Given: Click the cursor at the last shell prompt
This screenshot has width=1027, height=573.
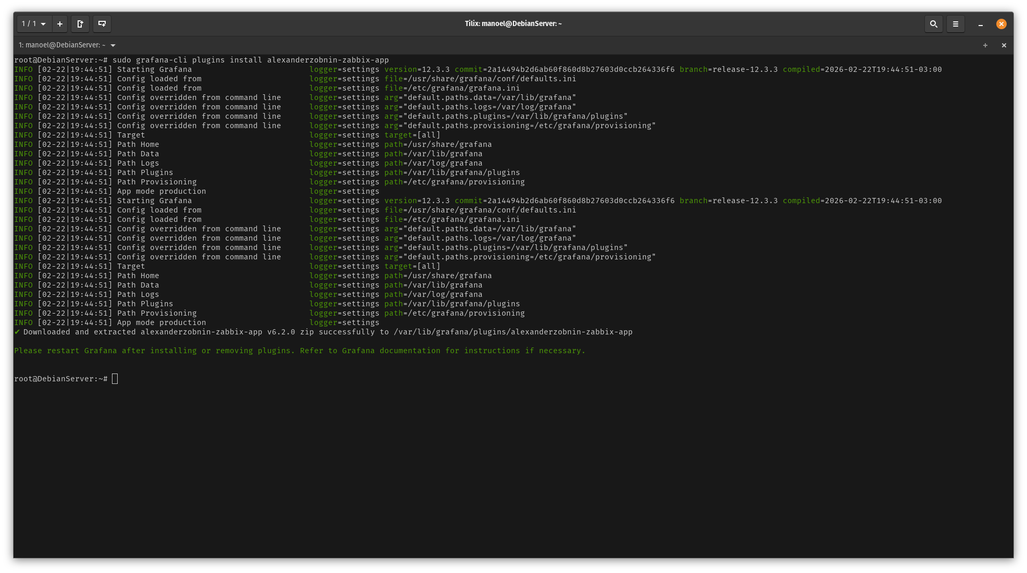Looking at the screenshot, I should (x=115, y=379).
